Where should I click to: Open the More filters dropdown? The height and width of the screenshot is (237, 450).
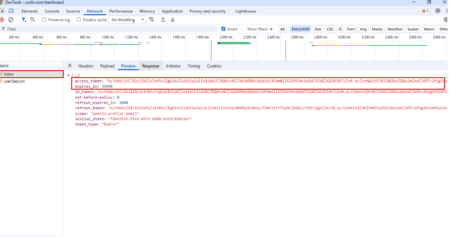point(260,29)
